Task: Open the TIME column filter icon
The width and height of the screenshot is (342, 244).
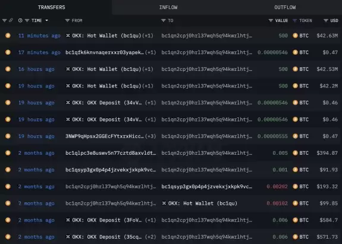Action: tap(27, 20)
